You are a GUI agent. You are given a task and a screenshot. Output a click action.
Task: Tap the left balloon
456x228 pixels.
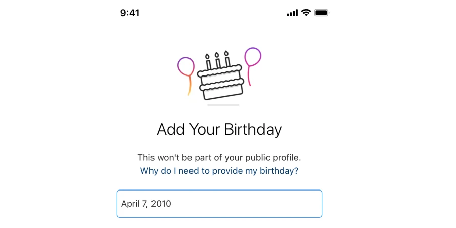[x=186, y=66]
